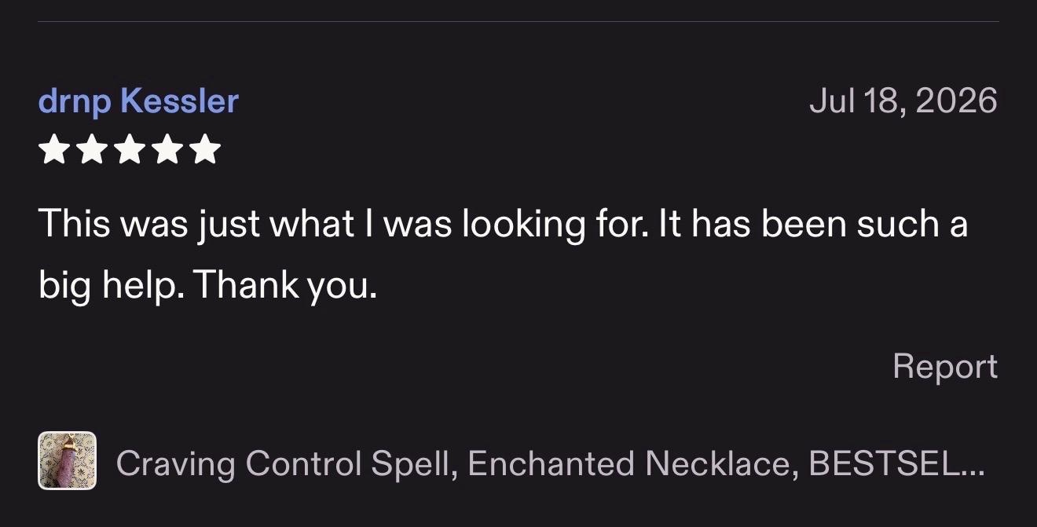The width and height of the screenshot is (1037, 527).
Task: Click the truncated 'BESTSEL...' text
Action: pyautogui.click(x=896, y=463)
